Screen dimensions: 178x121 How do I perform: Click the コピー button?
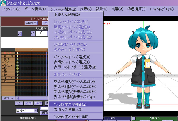click(x=19, y=103)
